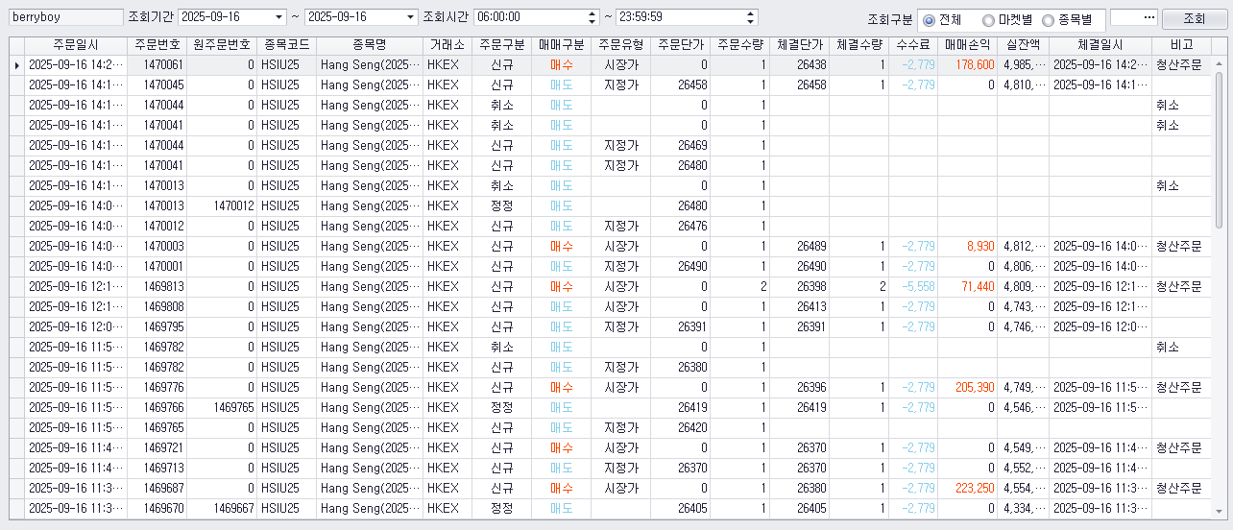Sort by 거래소 column header
Viewport: 1233px width, 530px height.
[447, 45]
